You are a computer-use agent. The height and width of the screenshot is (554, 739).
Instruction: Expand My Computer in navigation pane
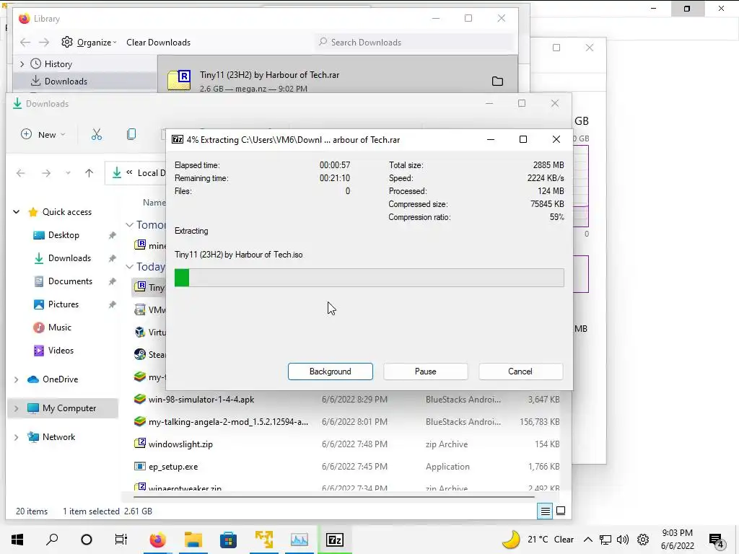coord(17,408)
